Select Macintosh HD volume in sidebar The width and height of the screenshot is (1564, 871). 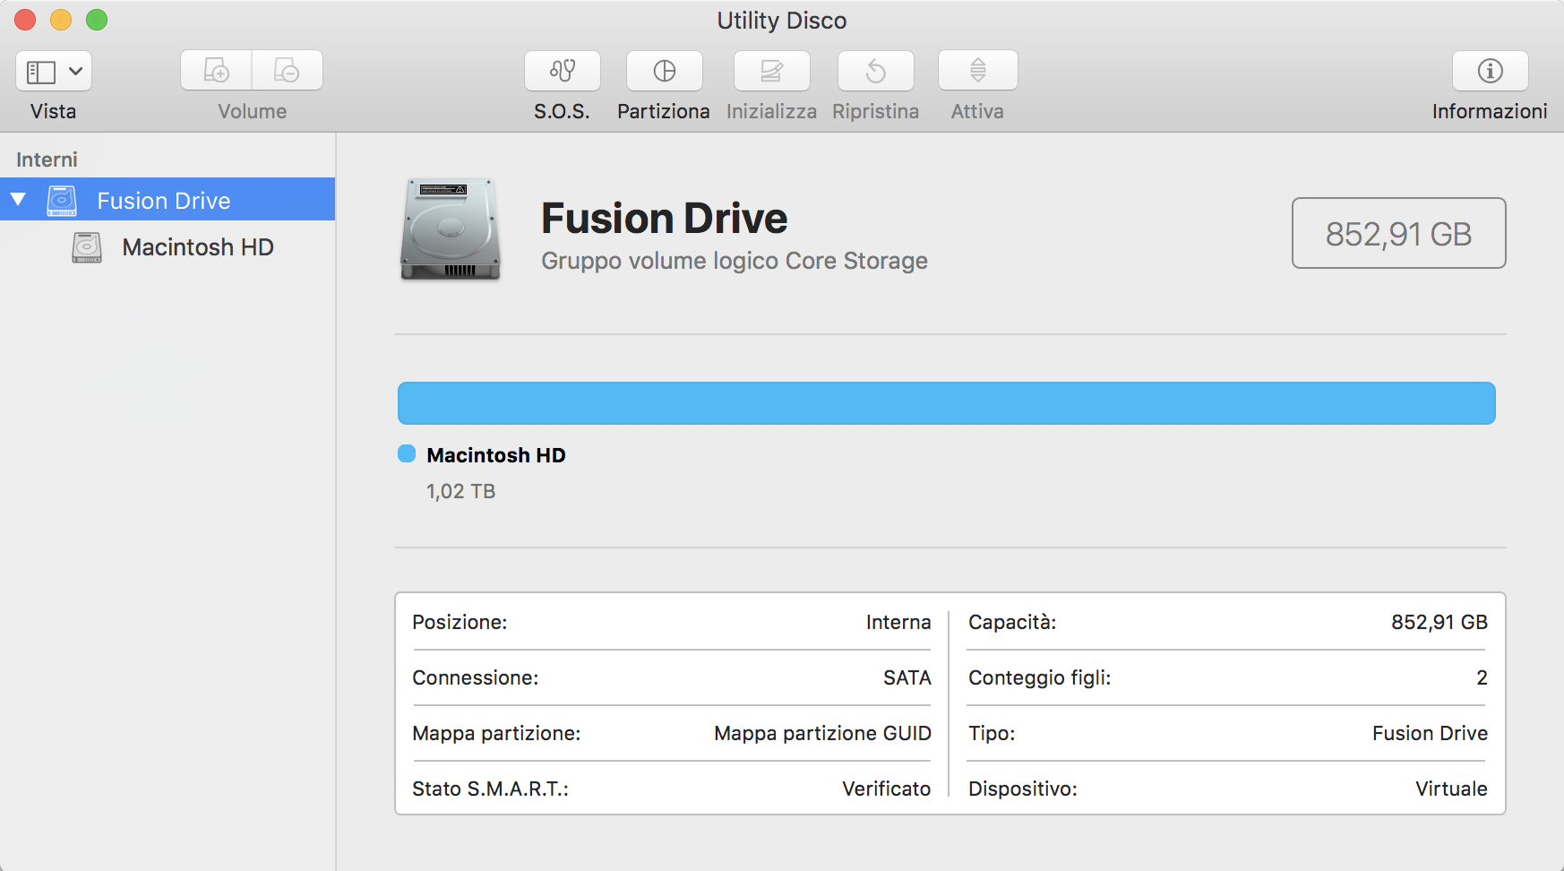[198, 247]
